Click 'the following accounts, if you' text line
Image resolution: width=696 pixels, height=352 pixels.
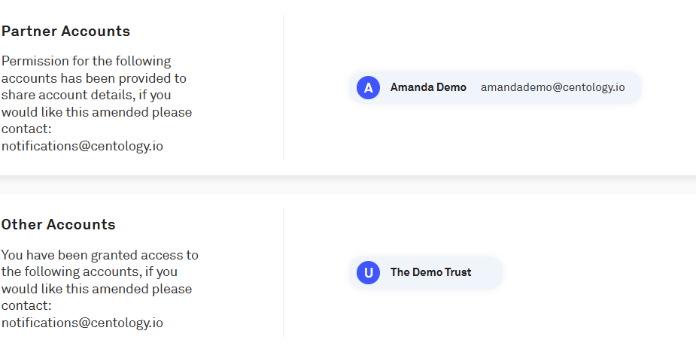click(x=89, y=272)
